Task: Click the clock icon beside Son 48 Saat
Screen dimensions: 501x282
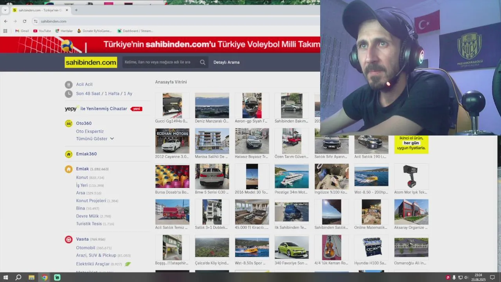Action: click(x=68, y=94)
